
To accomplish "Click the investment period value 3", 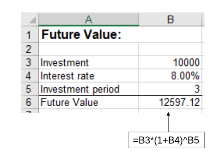I will 170,89.
